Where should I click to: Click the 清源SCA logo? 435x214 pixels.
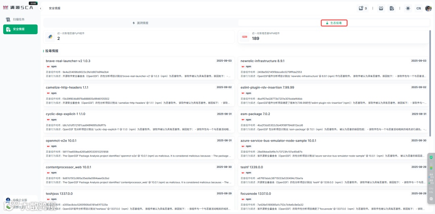tap(18, 8)
